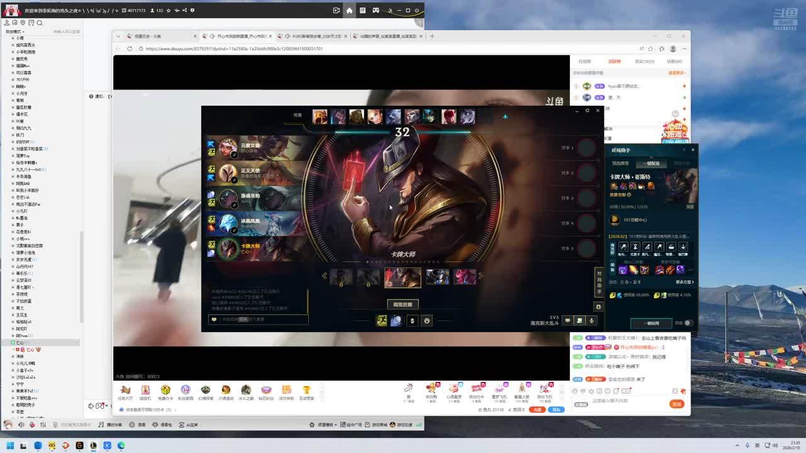Select the Twisted Fate skin thumbnail in carousel
The width and height of the screenshot is (806, 453).
[x=402, y=277]
